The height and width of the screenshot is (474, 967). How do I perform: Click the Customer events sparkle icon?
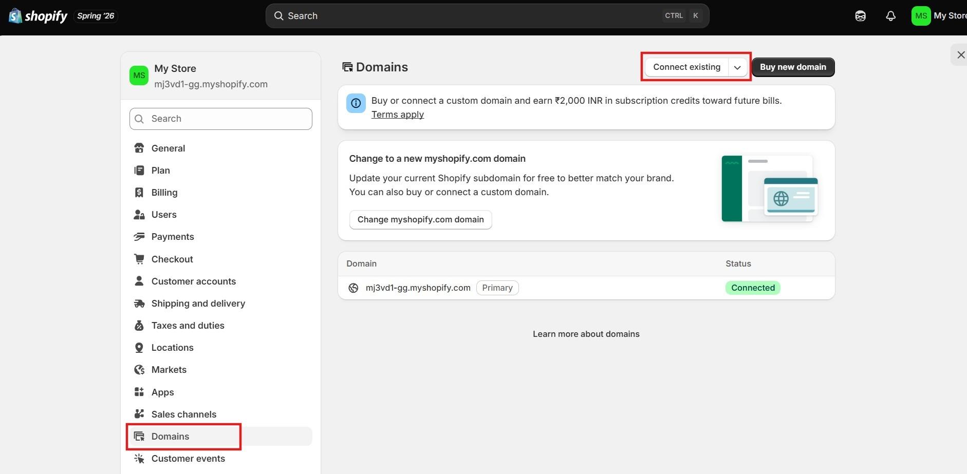(139, 459)
